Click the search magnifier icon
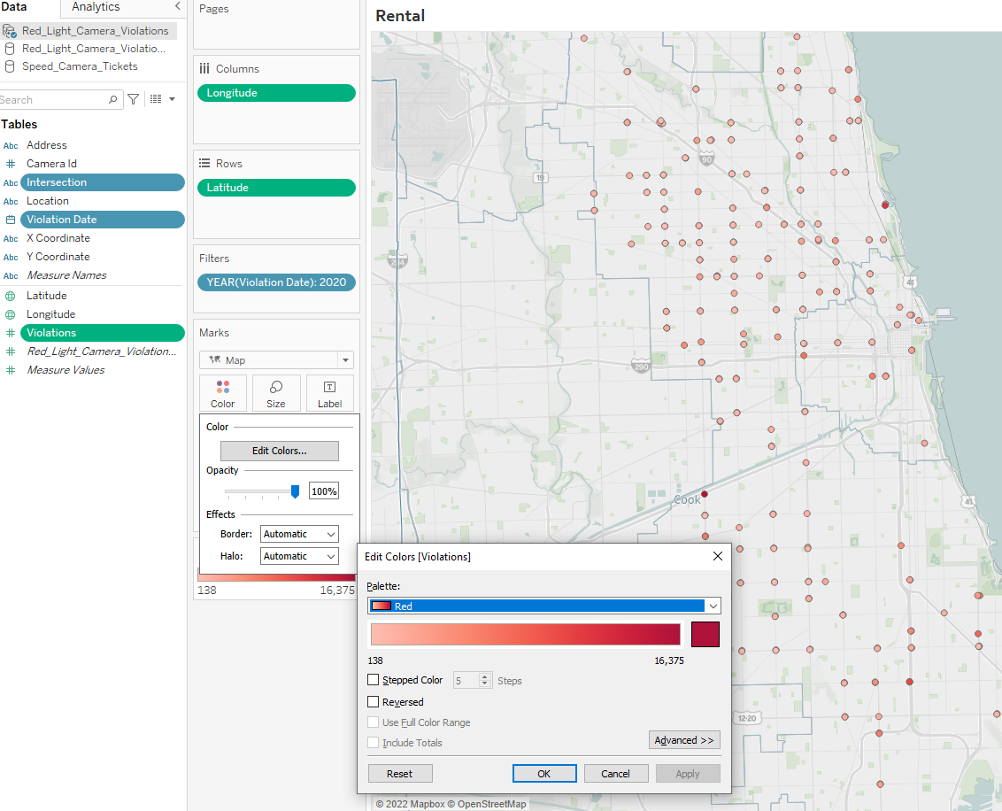1002x811 pixels. click(x=113, y=99)
